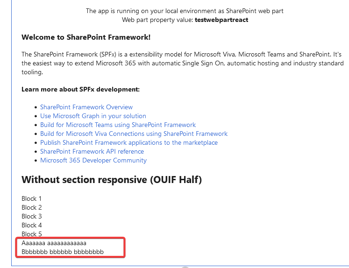Image resolution: width=349 pixels, height=268 pixels.
Task: Select the Block 2 text
Action: (32, 207)
